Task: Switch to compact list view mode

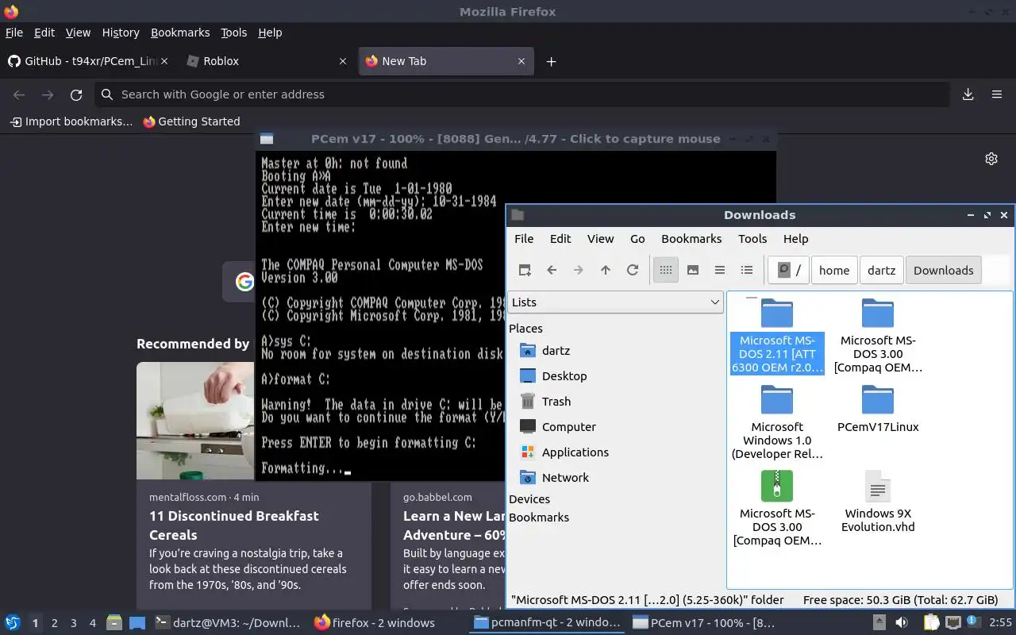Action: tap(720, 270)
